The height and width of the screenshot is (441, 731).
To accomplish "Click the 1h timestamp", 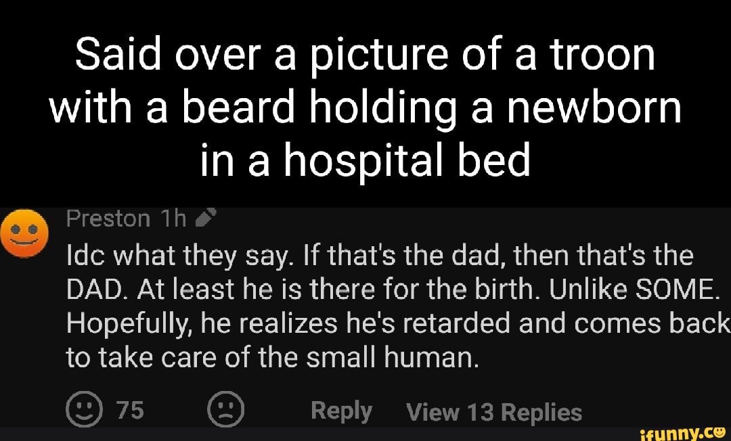I will [x=174, y=218].
